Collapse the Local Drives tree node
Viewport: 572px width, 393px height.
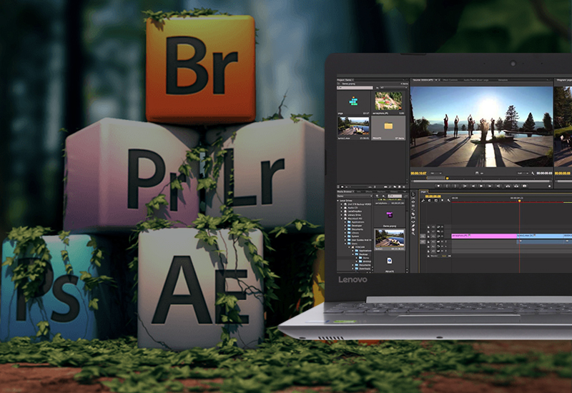[337, 201]
